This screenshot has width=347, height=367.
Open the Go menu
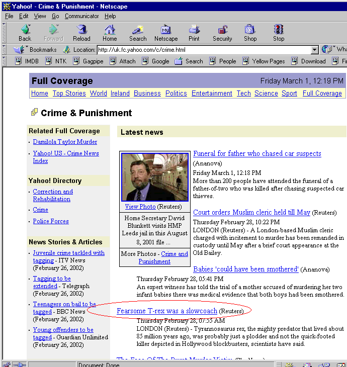tap(55, 16)
